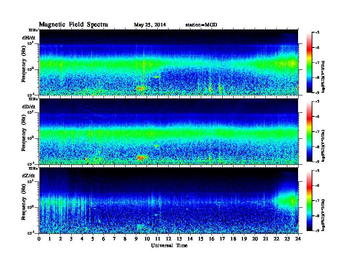Click the dD/dt panel label
Screen dimensions: 355x274
point(29,107)
